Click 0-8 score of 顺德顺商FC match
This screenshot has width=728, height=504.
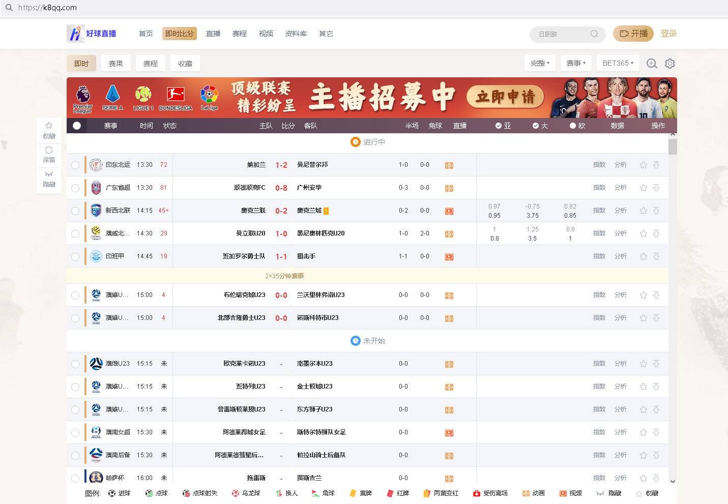click(281, 188)
